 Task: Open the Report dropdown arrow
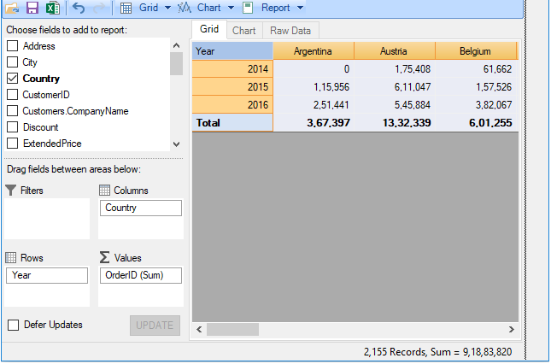pos(300,8)
